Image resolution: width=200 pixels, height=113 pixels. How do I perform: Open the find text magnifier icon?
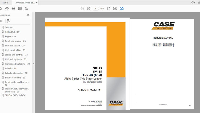[x=26, y=8]
